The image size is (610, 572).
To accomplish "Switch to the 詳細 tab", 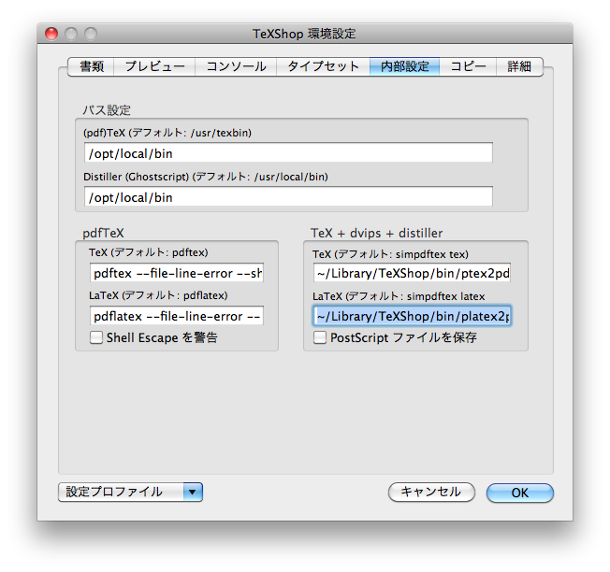I will tap(519, 66).
